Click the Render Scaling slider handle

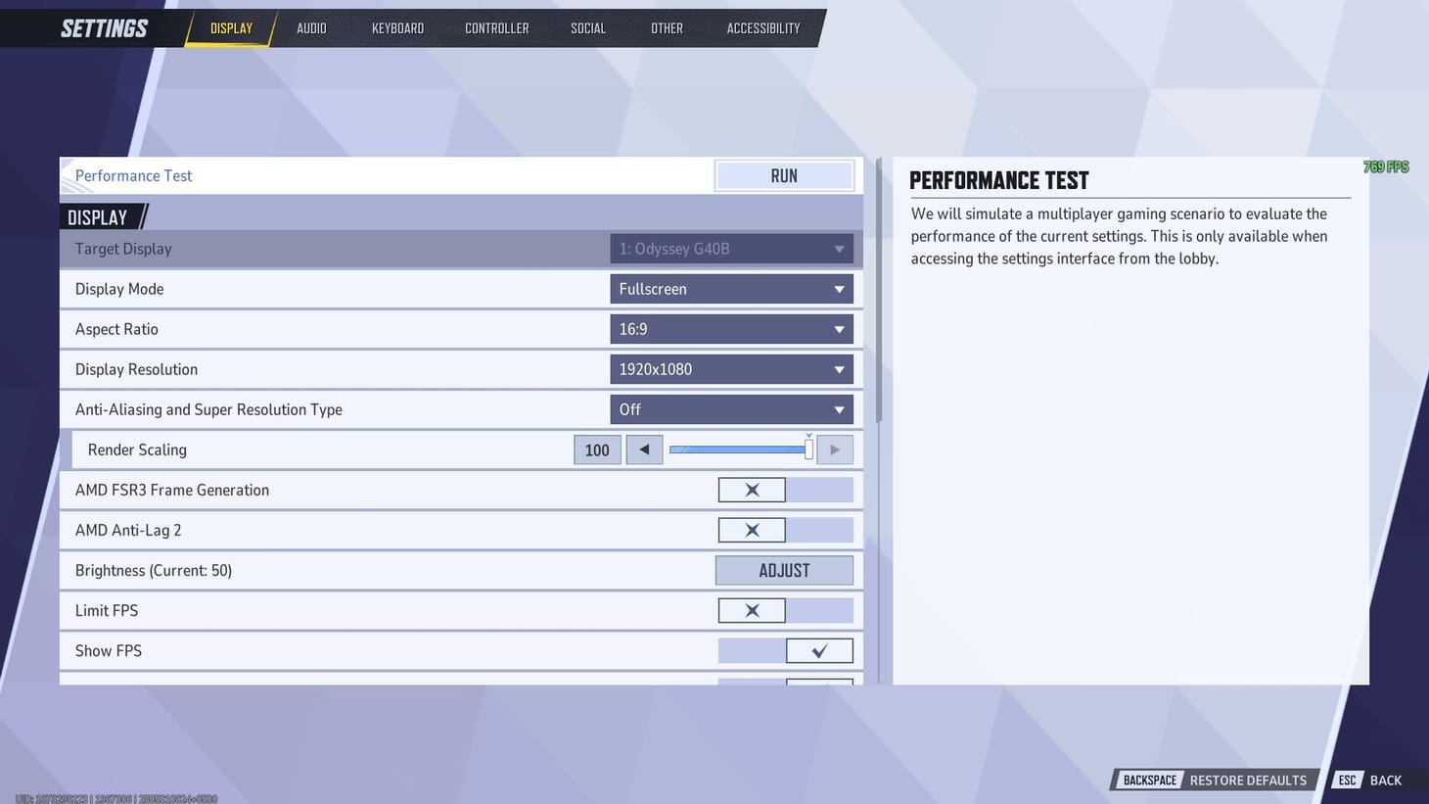(807, 449)
